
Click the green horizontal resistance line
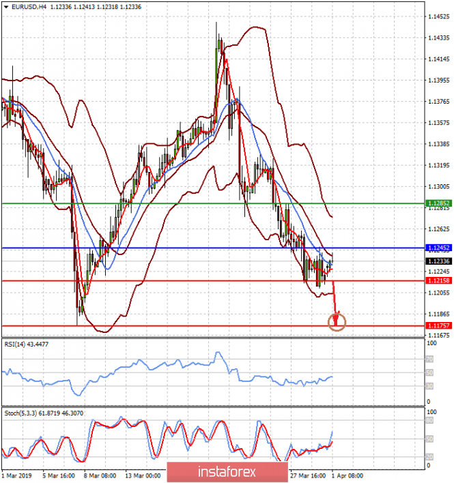[213, 203]
